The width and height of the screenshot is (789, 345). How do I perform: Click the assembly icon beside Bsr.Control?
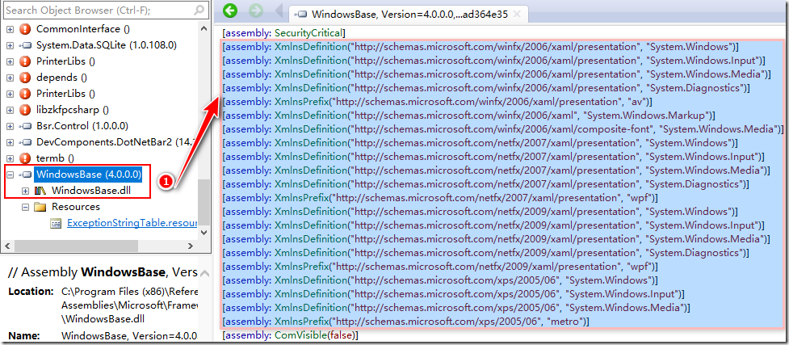[25, 126]
